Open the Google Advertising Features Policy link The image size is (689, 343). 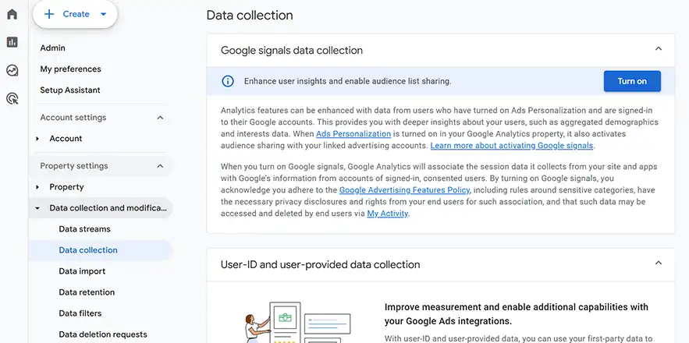pos(404,190)
